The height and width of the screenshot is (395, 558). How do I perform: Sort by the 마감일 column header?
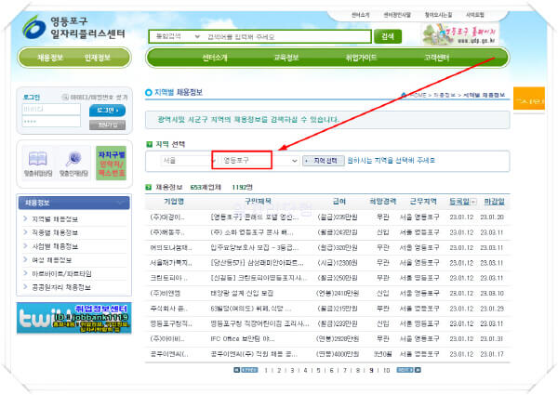point(494,202)
